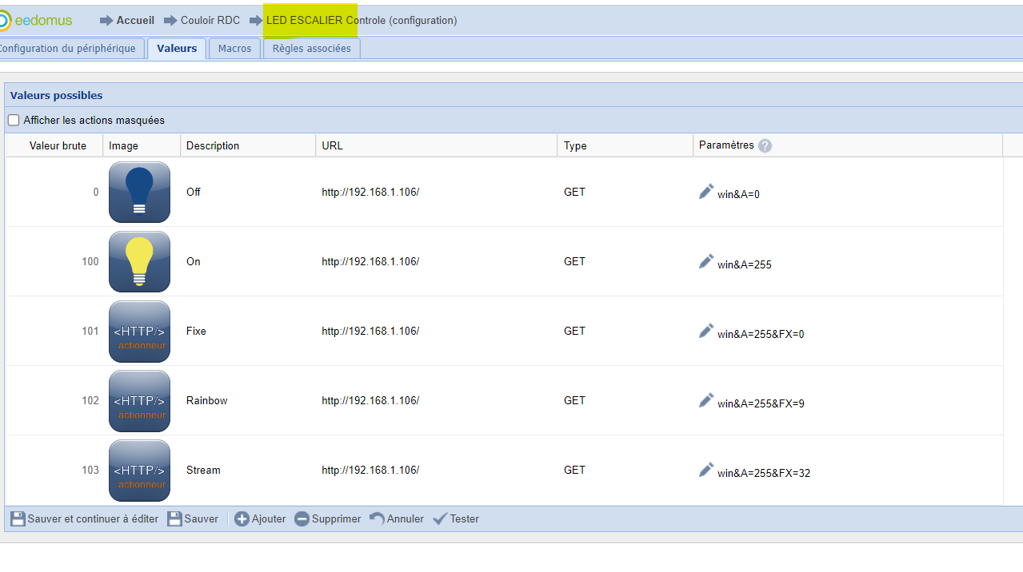1023x572 pixels.
Task: Click the arrow icon before Couloir RDC
Action: 170,21
